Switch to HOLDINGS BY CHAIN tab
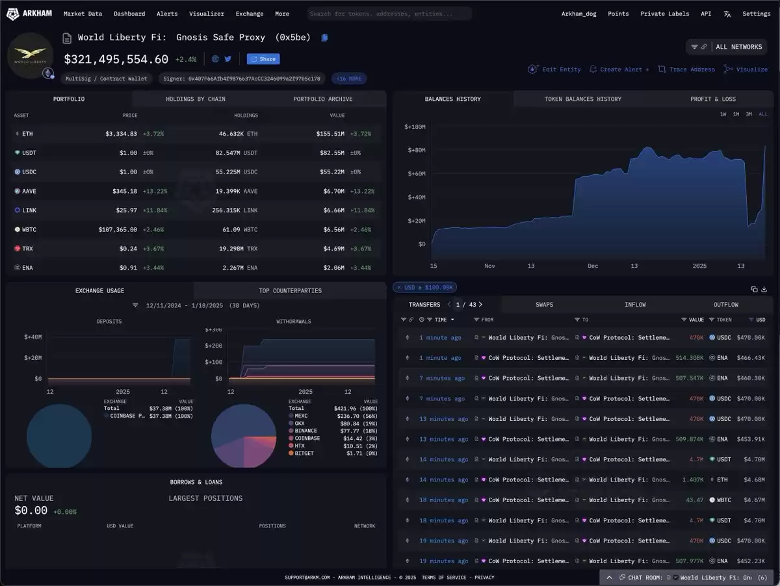The width and height of the screenshot is (780, 586). pyautogui.click(x=196, y=99)
